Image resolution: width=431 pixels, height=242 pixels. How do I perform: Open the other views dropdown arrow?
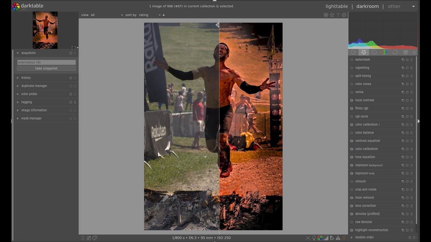[x=413, y=6]
